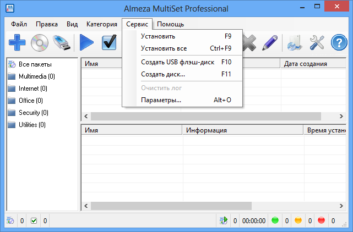Click the blue play install icon
Screen dimensions: 353x232
coord(86,42)
